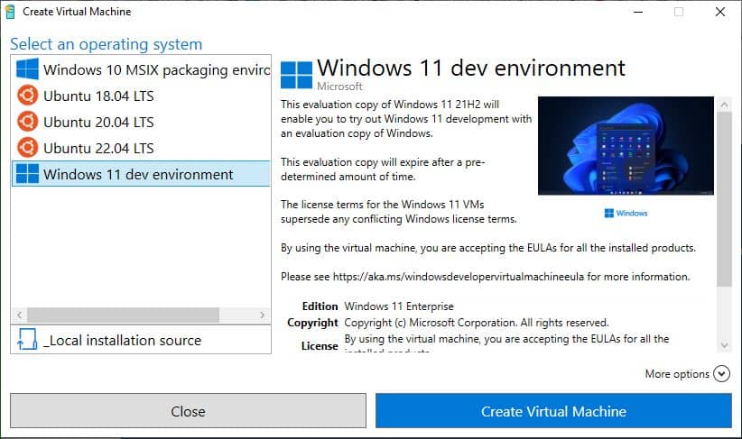Close the window with the X button

(x=719, y=12)
